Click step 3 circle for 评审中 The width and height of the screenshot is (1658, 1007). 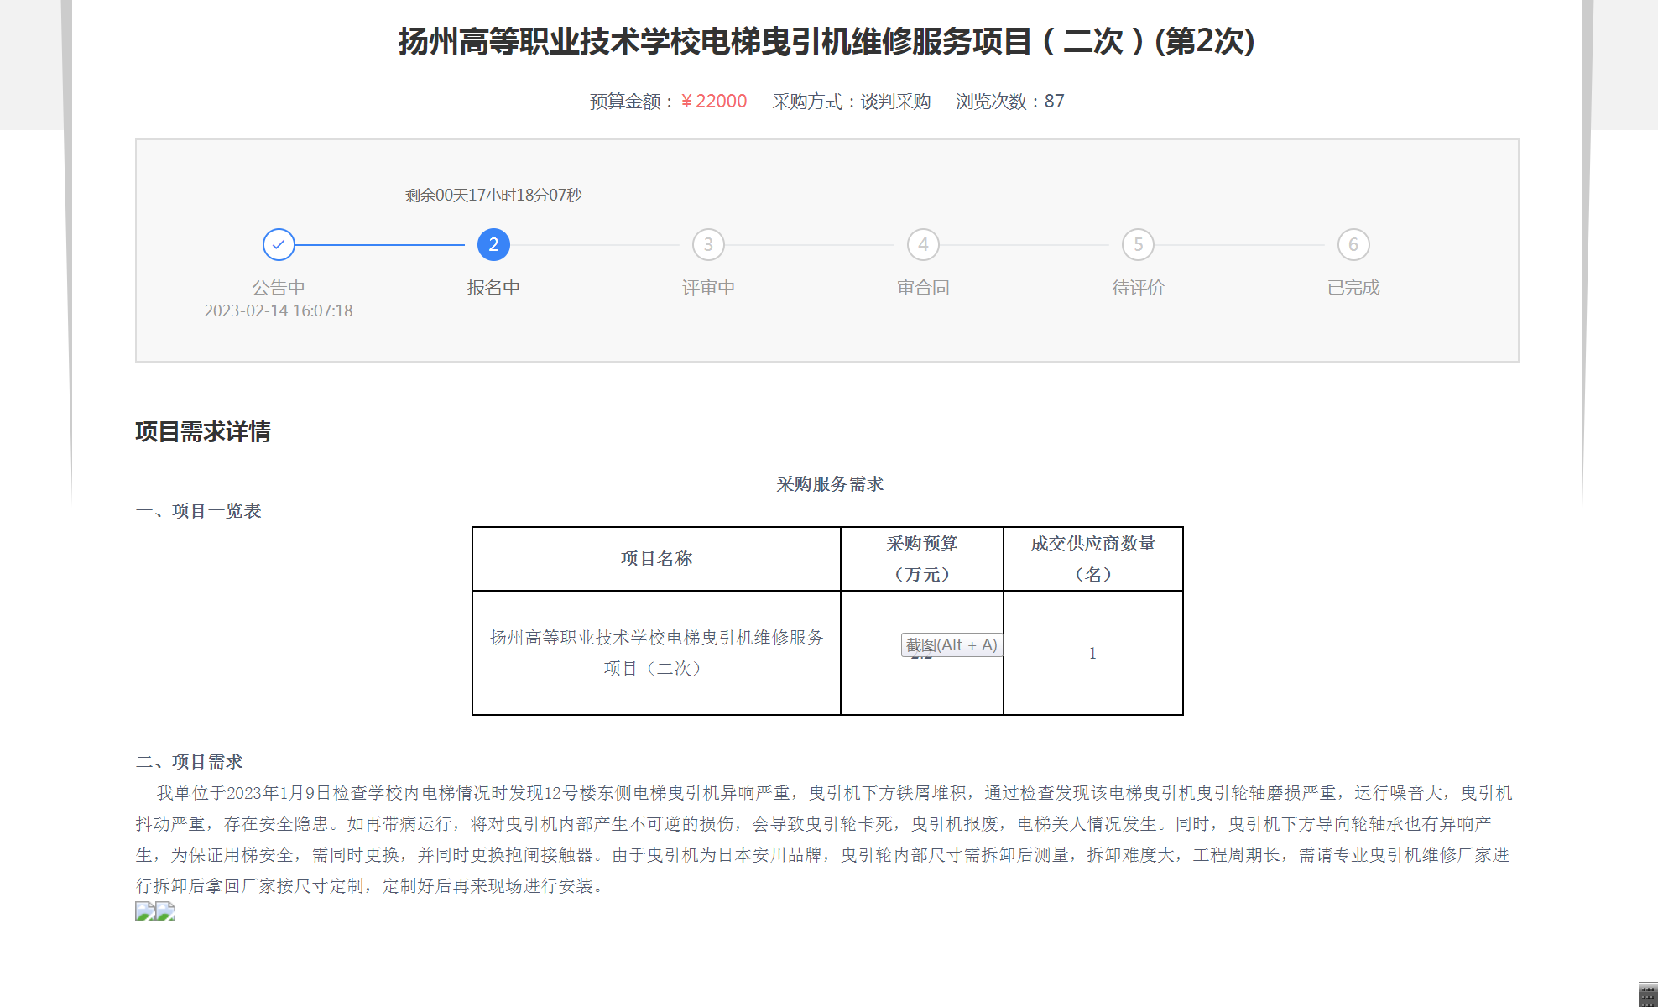click(708, 245)
